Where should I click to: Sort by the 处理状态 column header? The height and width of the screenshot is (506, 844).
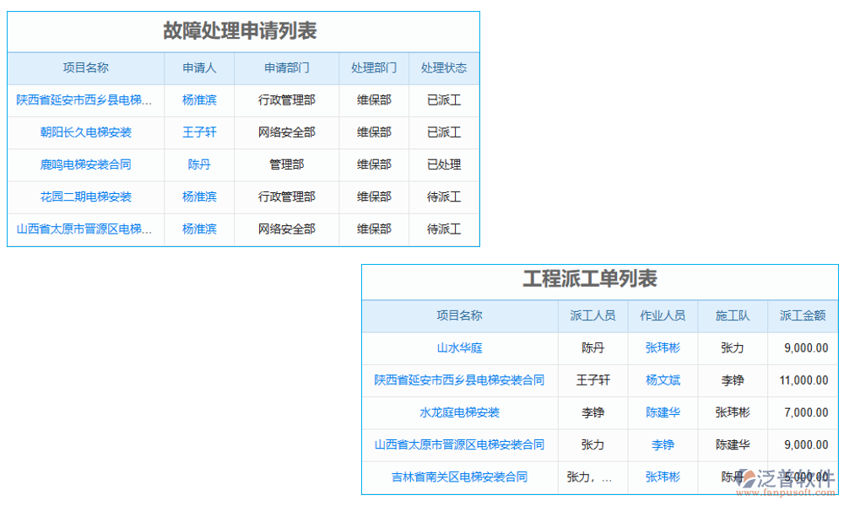click(x=445, y=68)
